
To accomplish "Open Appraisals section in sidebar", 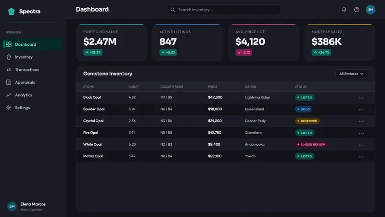I will (33, 82).
